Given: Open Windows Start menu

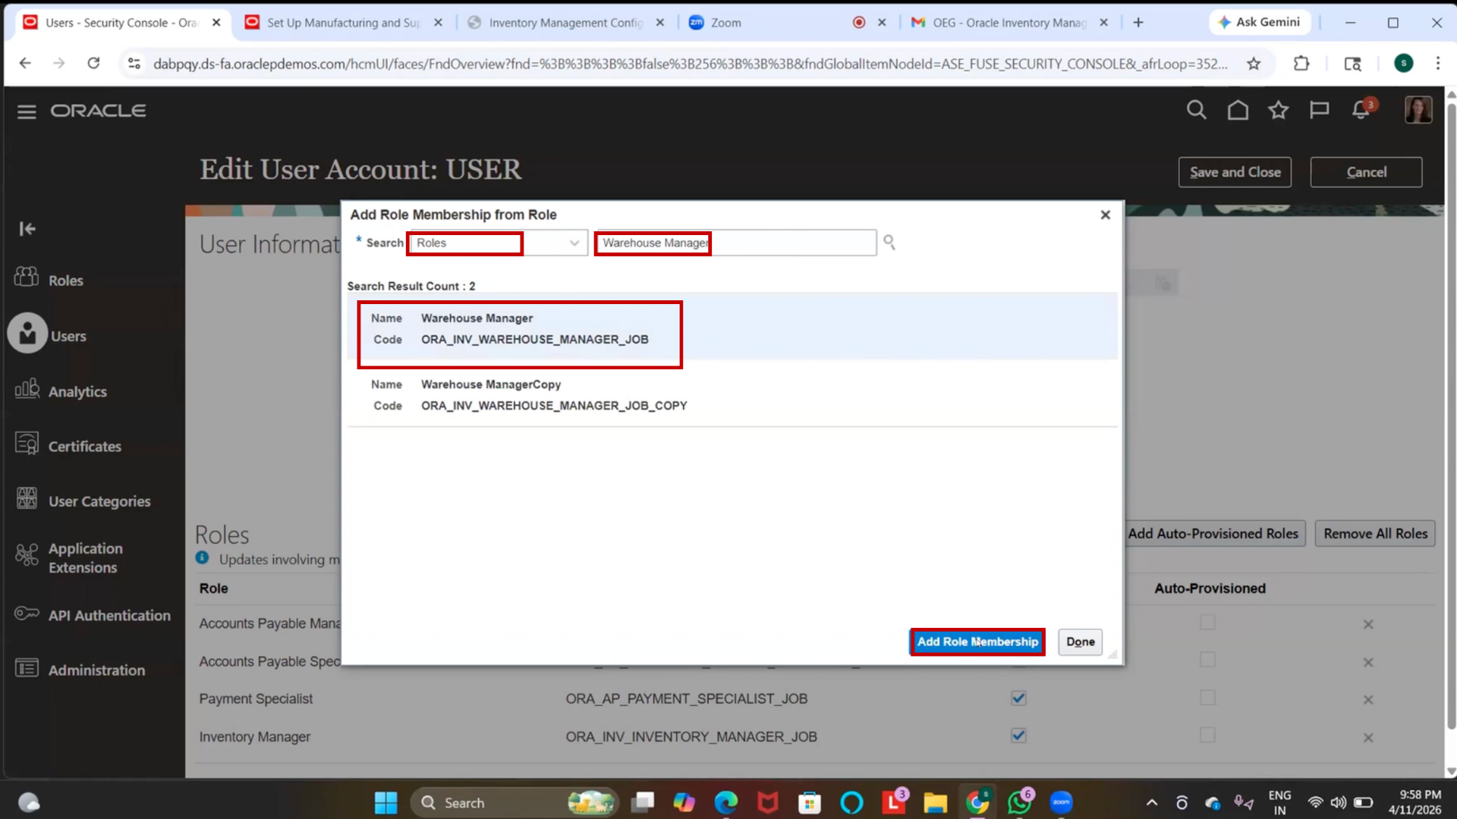Looking at the screenshot, I should pyautogui.click(x=385, y=802).
